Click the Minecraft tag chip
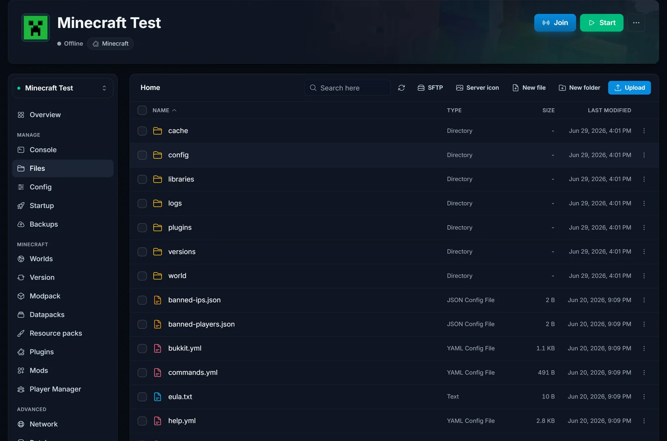The height and width of the screenshot is (441, 667). (110, 44)
